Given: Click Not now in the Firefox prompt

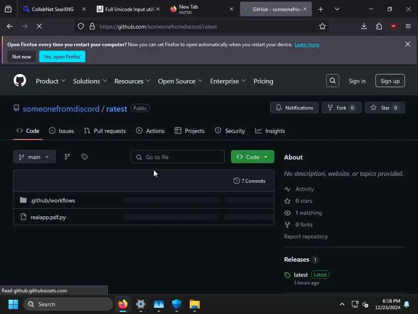Looking at the screenshot, I should [22, 56].
